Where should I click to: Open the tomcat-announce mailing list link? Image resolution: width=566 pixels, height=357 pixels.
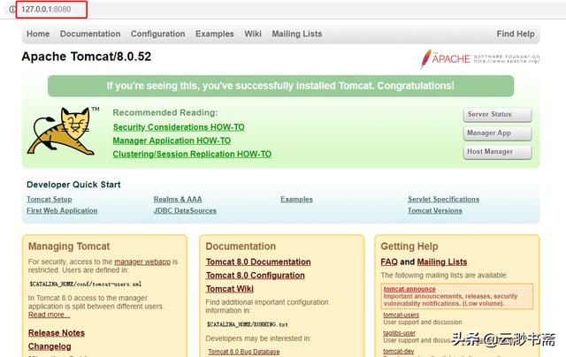[409, 289]
